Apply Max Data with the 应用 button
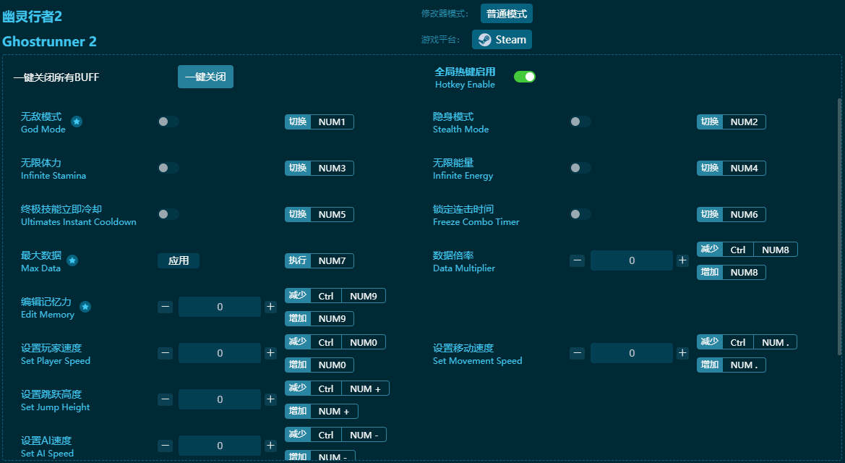This screenshot has width=845, height=463. coord(179,260)
